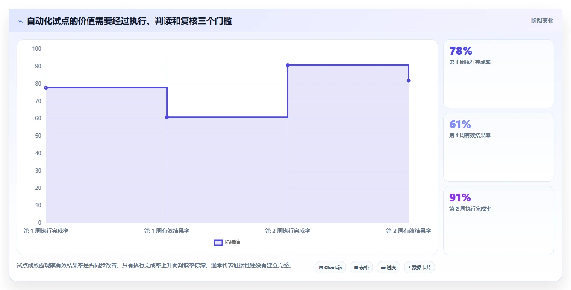This screenshot has width=571, height=290.
Task: Click the legend color box for 指标值
Action: (218, 242)
